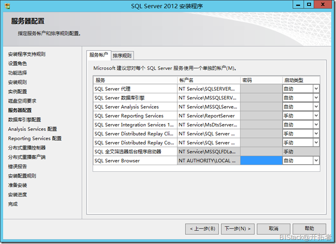Click the 服务 column header
This screenshot has height=244, width=336.
tap(135, 80)
